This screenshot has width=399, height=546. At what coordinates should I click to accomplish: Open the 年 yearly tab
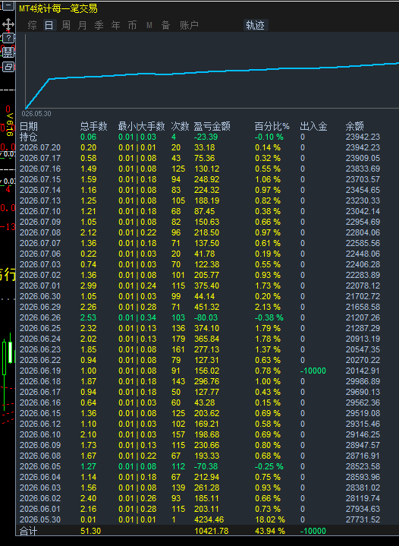(116, 25)
